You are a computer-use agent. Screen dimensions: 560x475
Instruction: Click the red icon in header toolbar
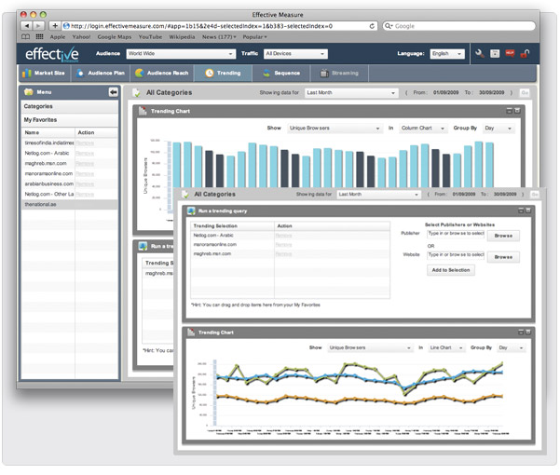coord(511,54)
